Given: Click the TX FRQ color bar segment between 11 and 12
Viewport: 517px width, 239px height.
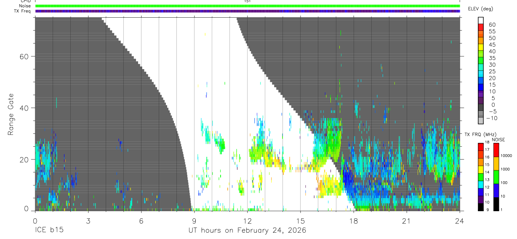Looking at the screenshot, I should [481, 192].
